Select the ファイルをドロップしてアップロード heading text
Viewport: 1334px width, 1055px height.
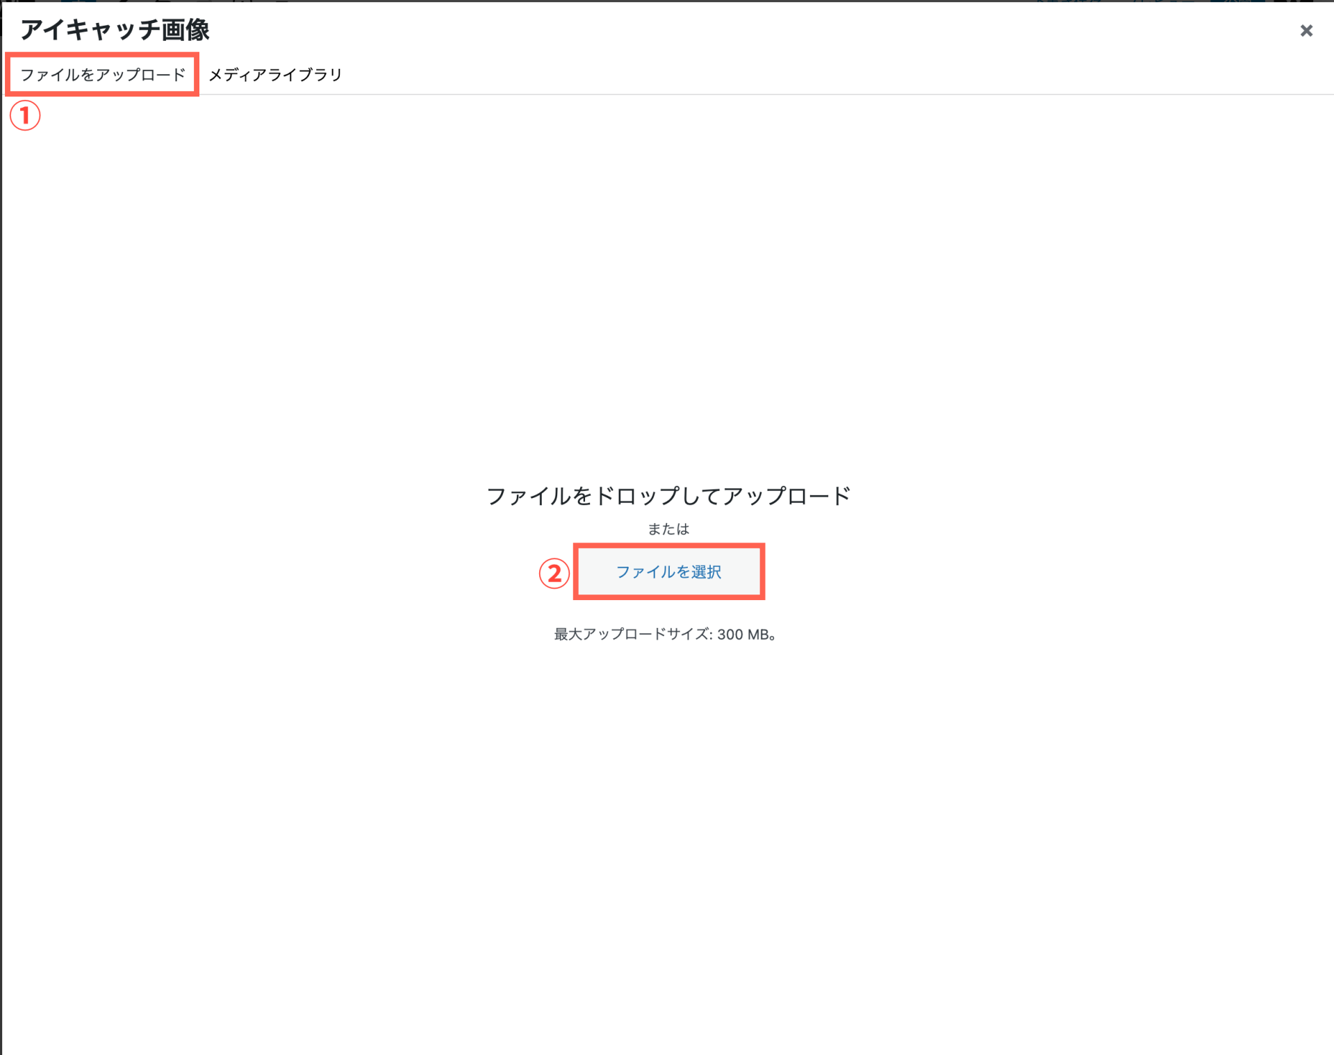pos(668,496)
